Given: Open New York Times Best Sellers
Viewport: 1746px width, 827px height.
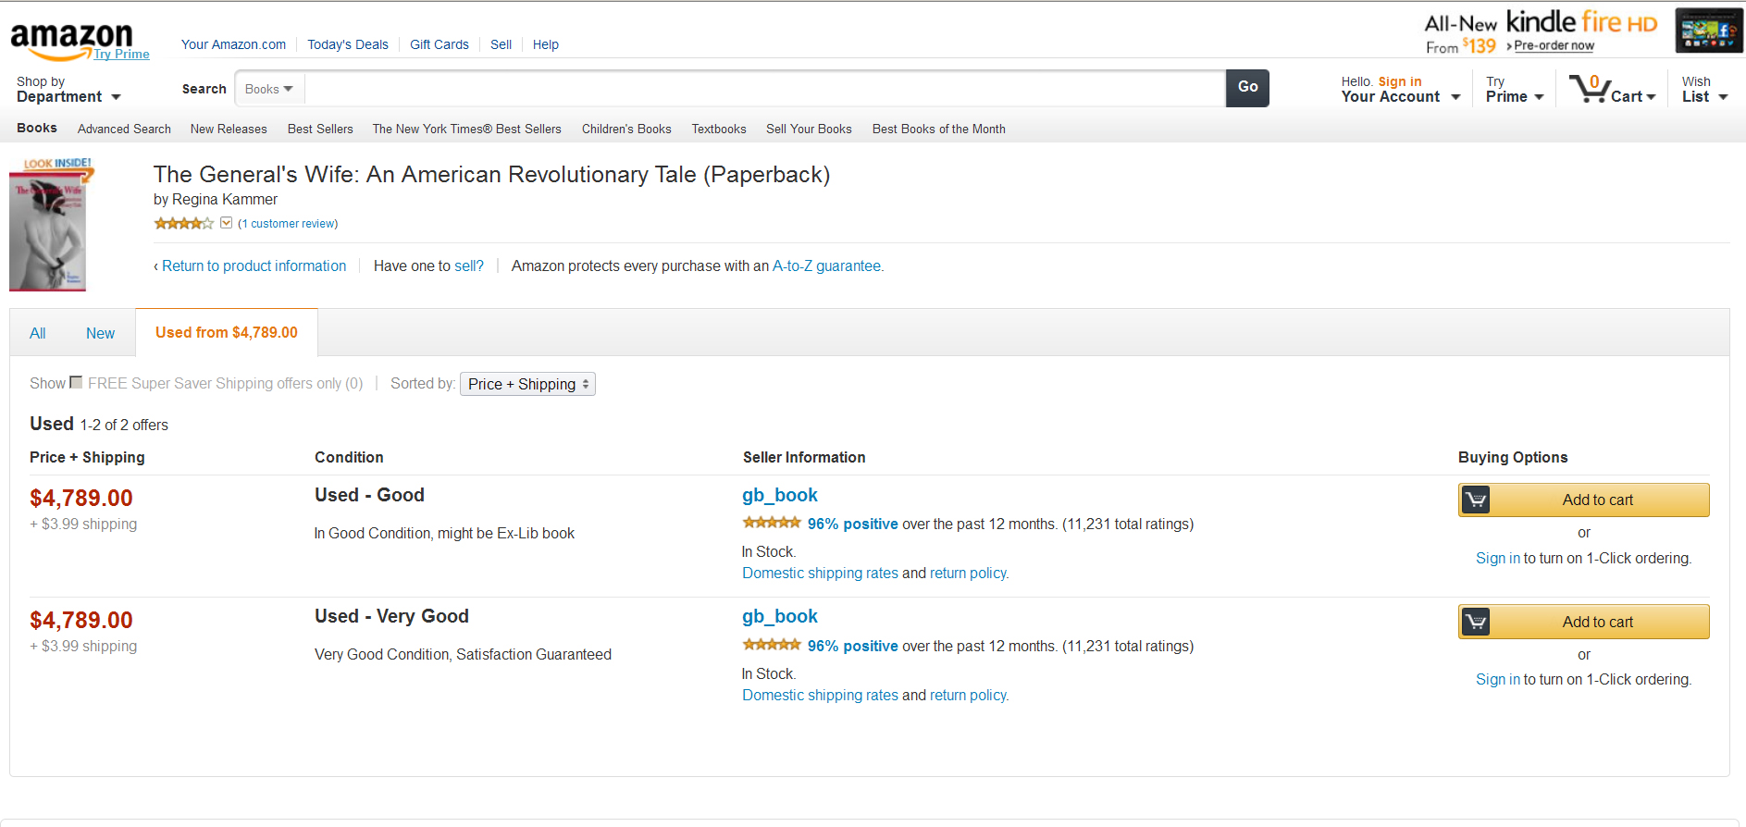Looking at the screenshot, I should click(467, 129).
